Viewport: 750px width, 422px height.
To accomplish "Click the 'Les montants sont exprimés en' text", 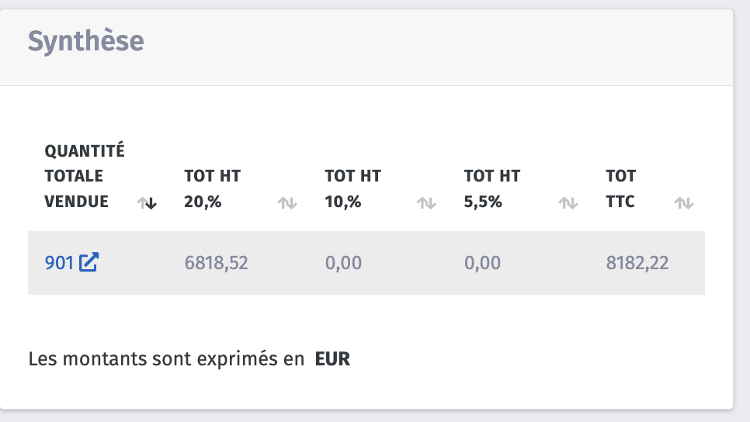I will 165,359.
